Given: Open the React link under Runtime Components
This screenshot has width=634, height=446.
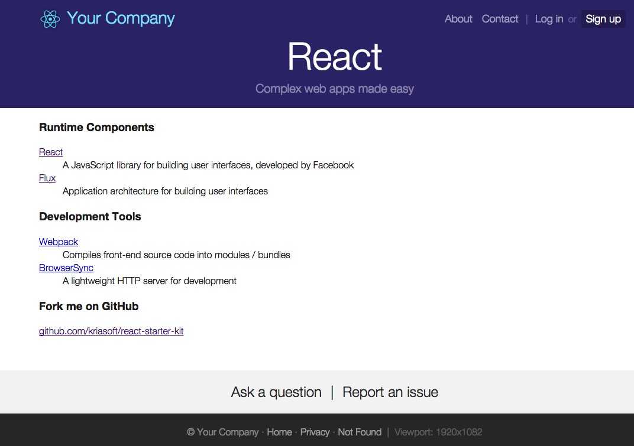Looking at the screenshot, I should (x=51, y=152).
